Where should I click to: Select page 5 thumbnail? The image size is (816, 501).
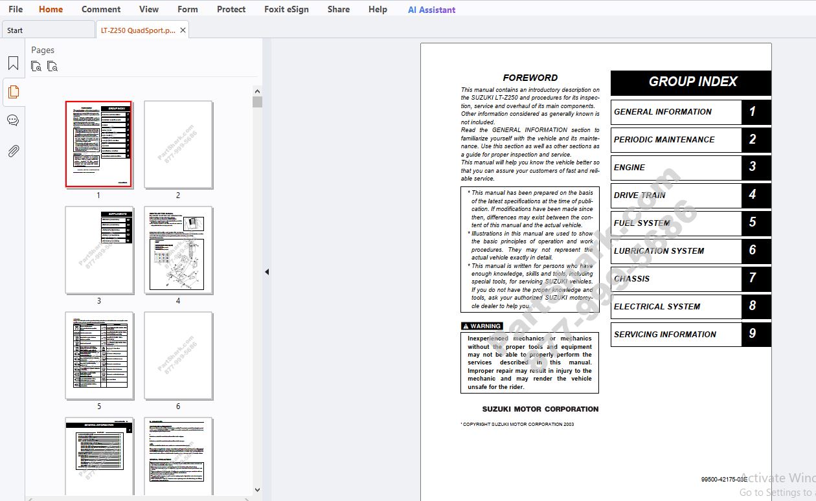point(98,355)
